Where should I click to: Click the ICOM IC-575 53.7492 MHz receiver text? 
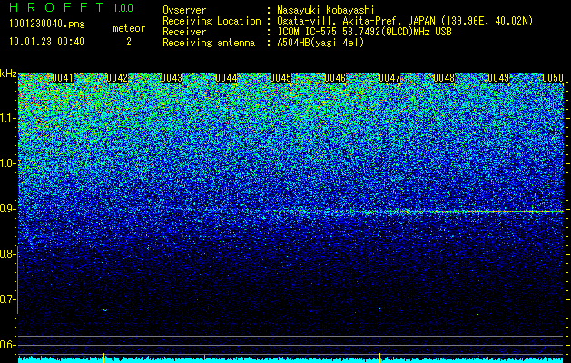tap(365, 32)
